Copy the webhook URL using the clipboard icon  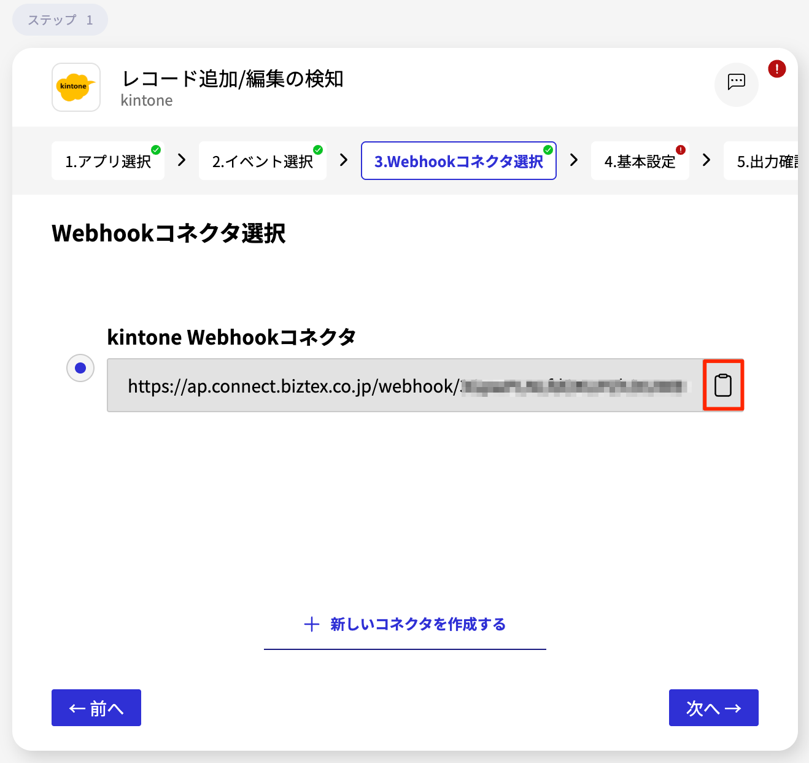click(724, 385)
